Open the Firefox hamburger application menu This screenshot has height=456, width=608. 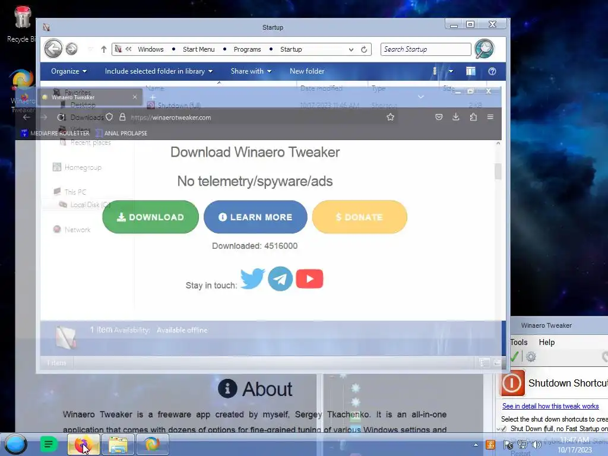(x=490, y=117)
